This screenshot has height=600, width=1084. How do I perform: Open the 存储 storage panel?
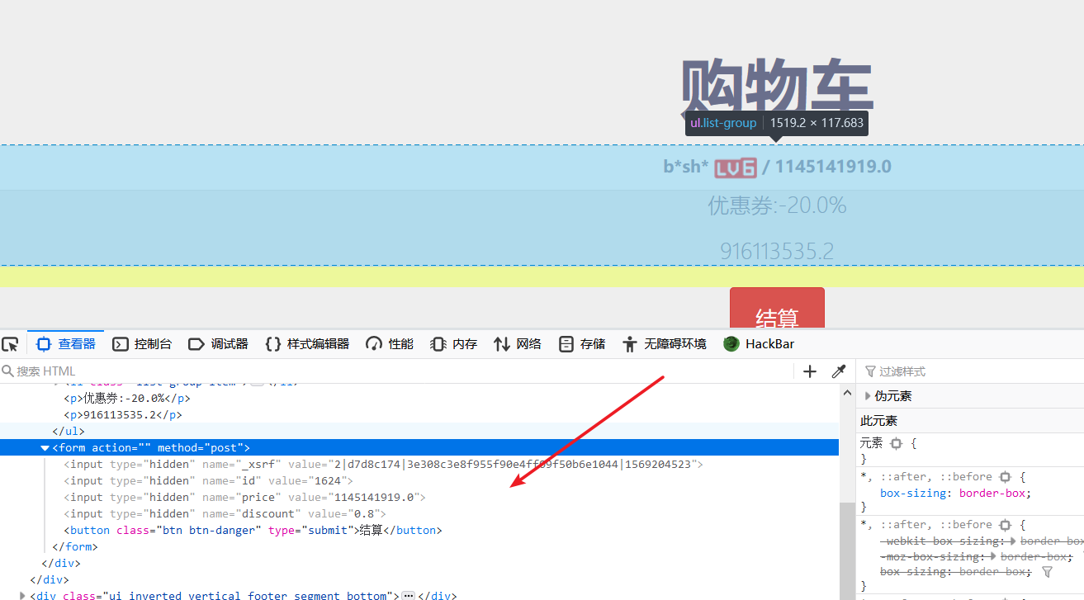[x=582, y=344]
